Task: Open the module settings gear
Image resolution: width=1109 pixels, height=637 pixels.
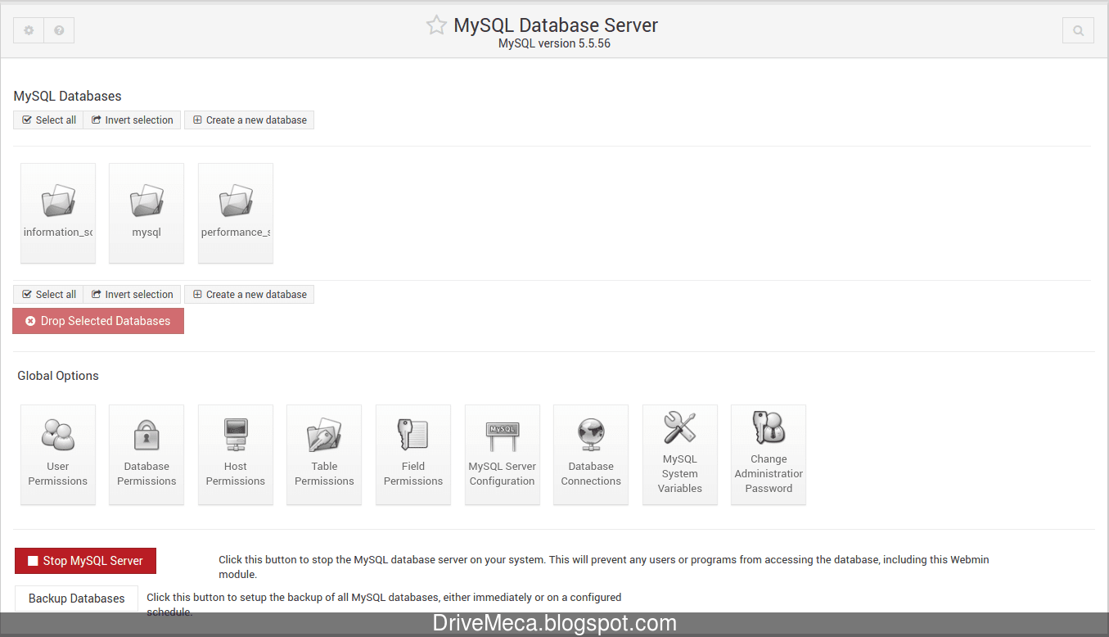Action: pyautogui.click(x=28, y=29)
